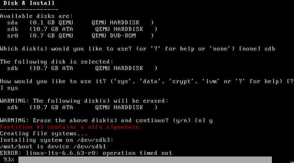The image size is (294, 163).
Task: Click the gray installation progress bar
Action: click(145, 160)
